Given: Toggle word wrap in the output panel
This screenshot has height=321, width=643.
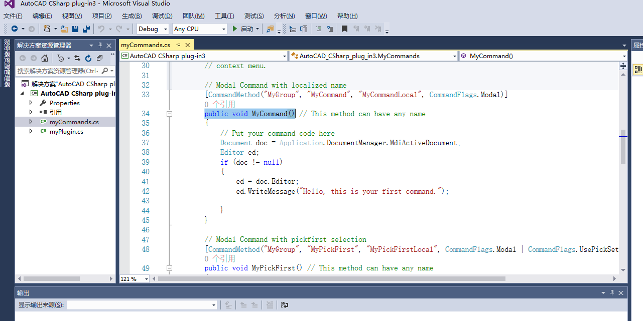Looking at the screenshot, I should pyautogui.click(x=285, y=304).
